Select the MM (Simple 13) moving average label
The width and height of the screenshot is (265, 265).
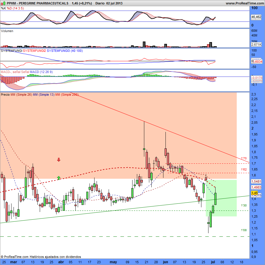tap(44, 95)
